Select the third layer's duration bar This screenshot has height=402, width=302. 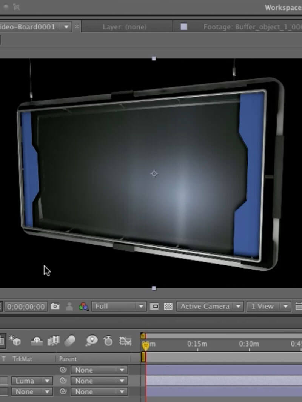pyautogui.click(x=224, y=391)
